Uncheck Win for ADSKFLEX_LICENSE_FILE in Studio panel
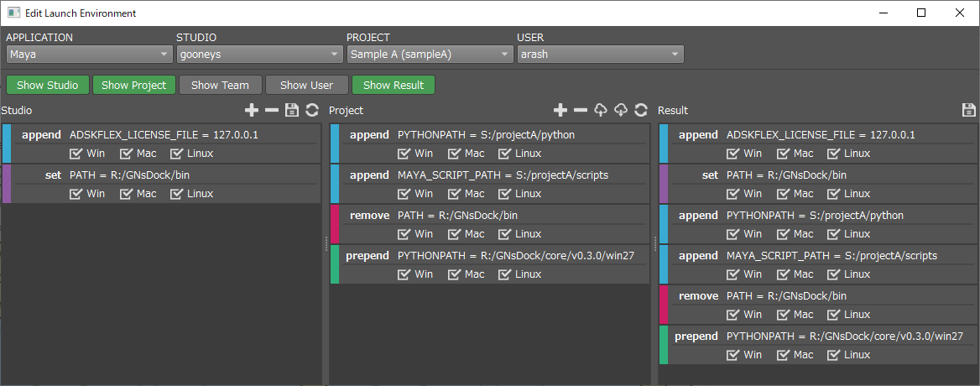The image size is (980, 386). [76, 154]
